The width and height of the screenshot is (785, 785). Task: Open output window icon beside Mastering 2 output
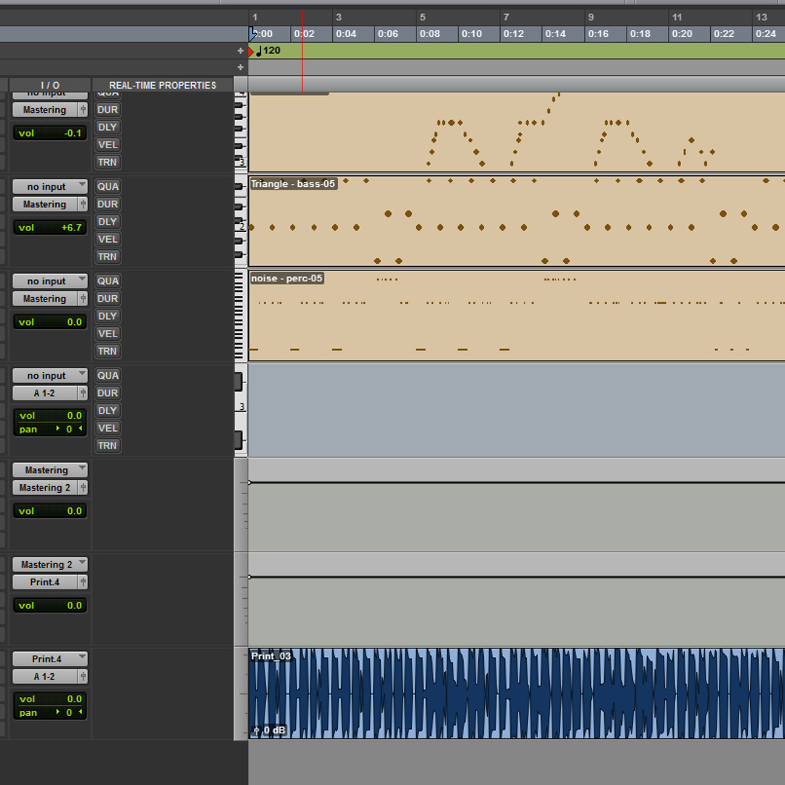(83, 488)
